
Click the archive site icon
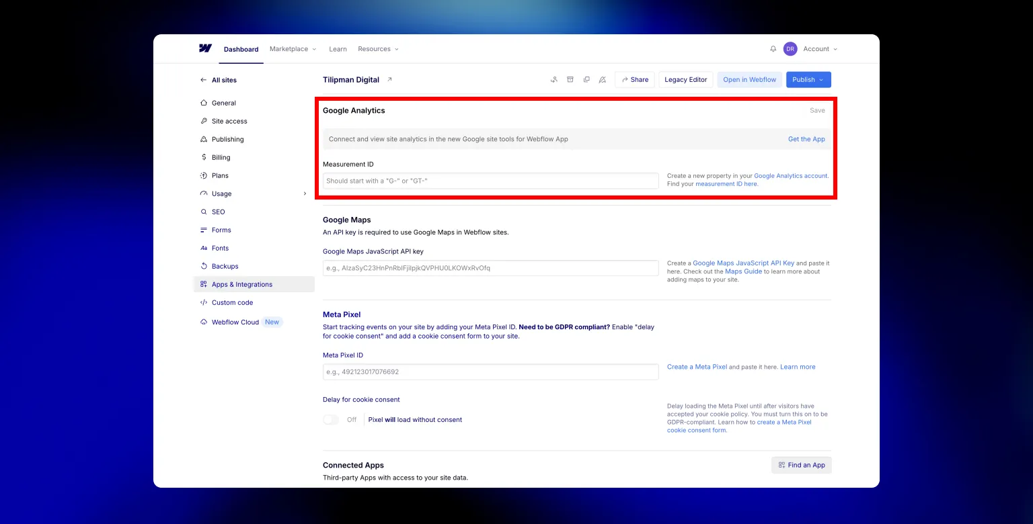pos(570,79)
